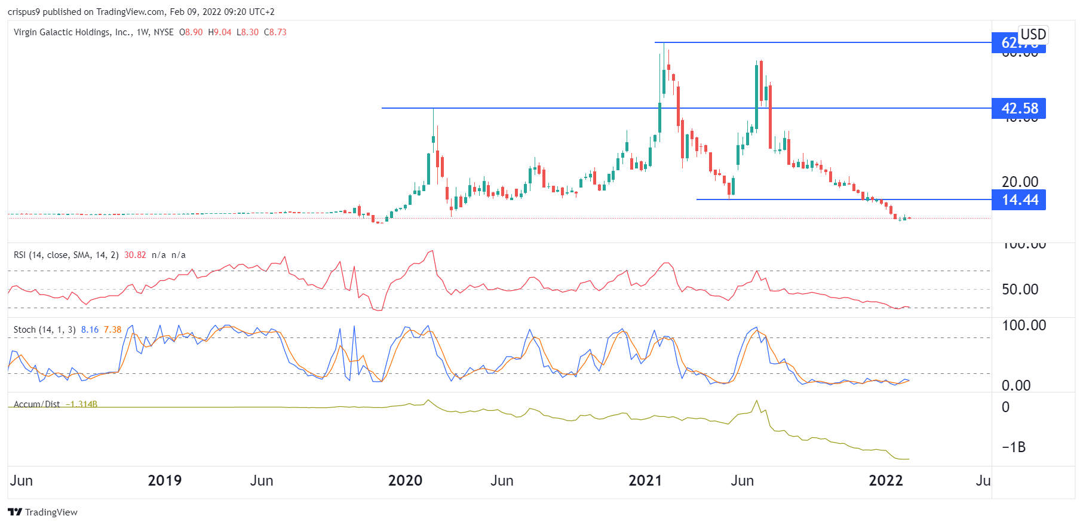
Task: Click the 2019 label on the time axis
Action: (x=164, y=481)
